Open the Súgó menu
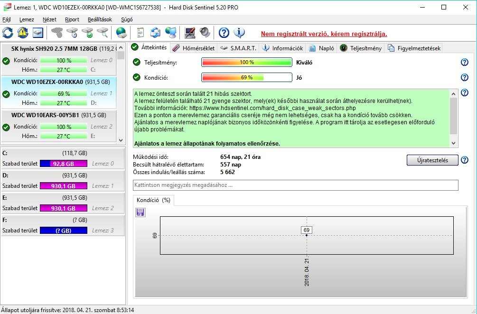 point(127,19)
